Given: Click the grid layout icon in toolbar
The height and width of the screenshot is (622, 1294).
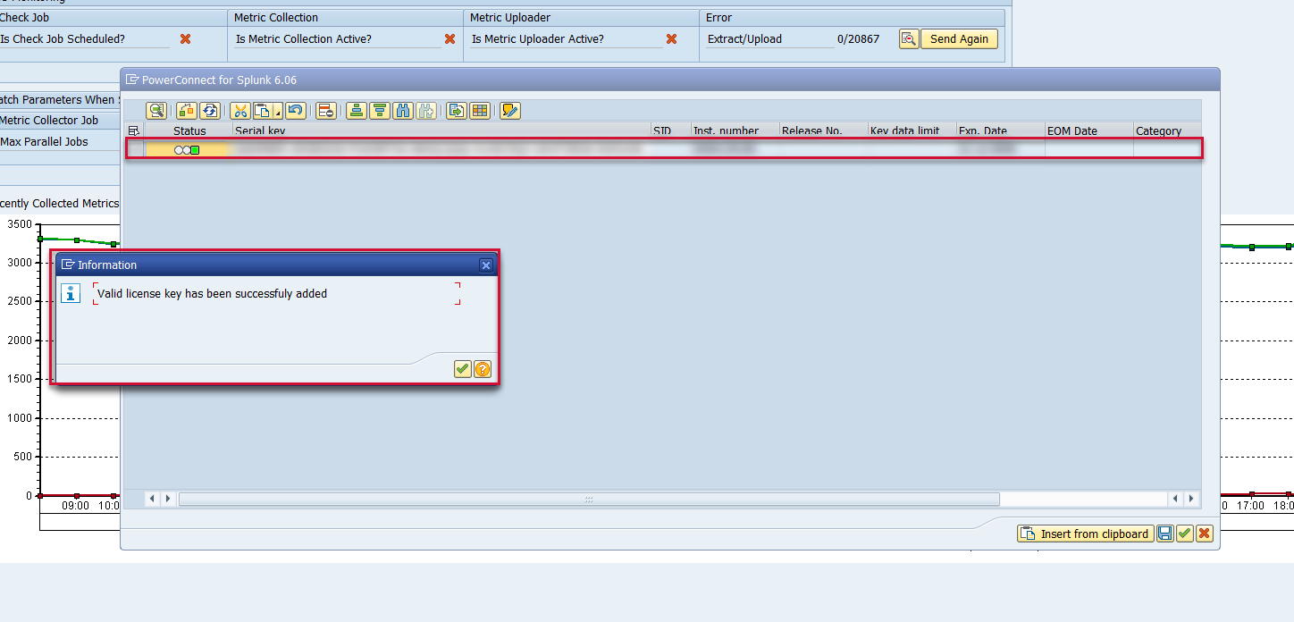Looking at the screenshot, I should pyautogui.click(x=480, y=111).
